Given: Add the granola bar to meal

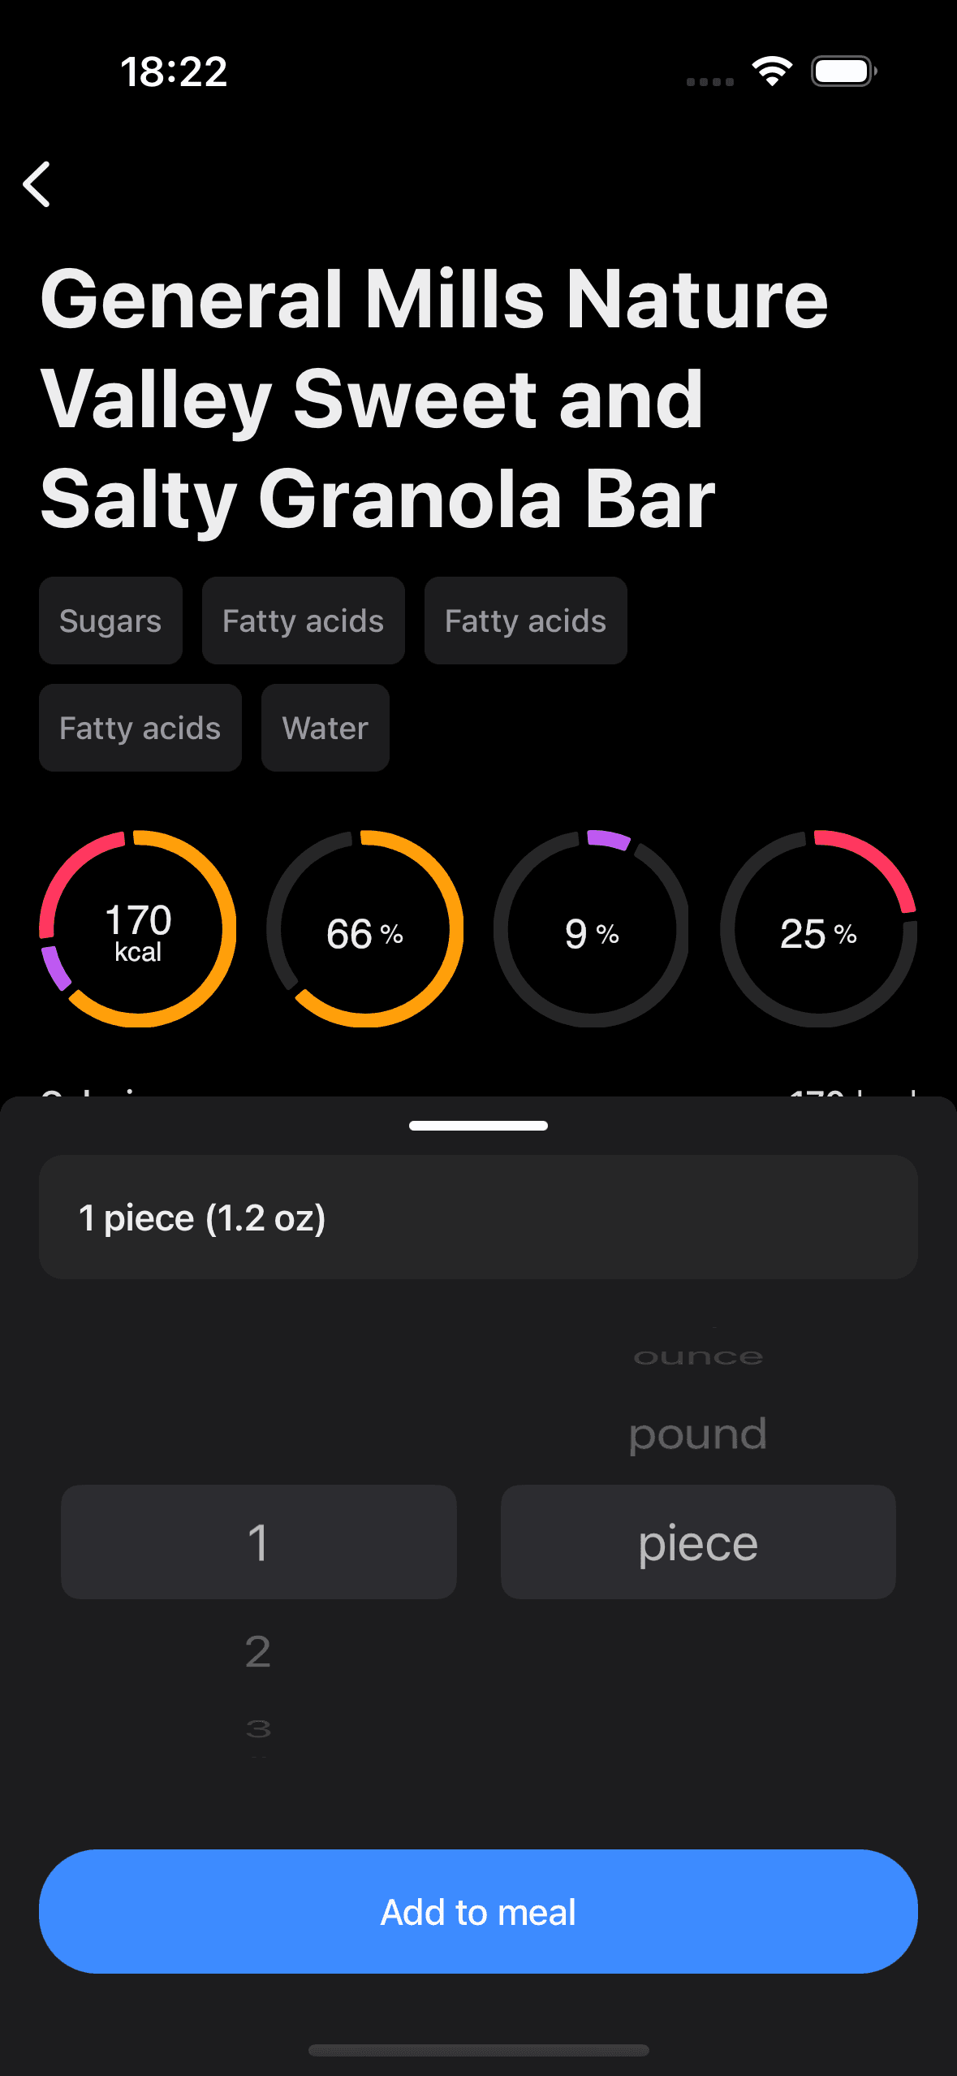Looking at the screenshot, I should (x=478, y=1911).
